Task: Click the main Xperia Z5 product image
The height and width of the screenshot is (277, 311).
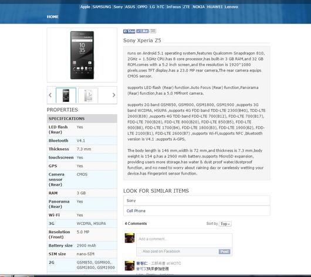Action: 82,55
